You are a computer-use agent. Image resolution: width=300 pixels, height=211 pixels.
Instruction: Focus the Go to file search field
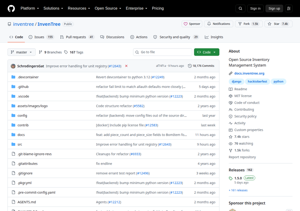pyautogui.click(x=163, y=52)
